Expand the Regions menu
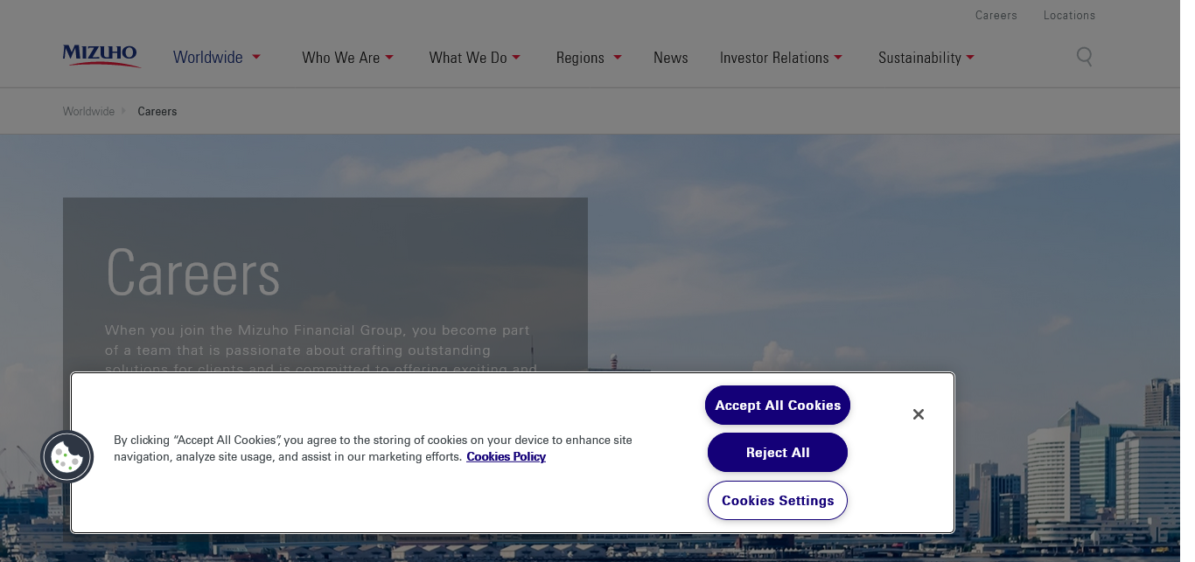Viewport: 1195px width, 562px height. 588,58
